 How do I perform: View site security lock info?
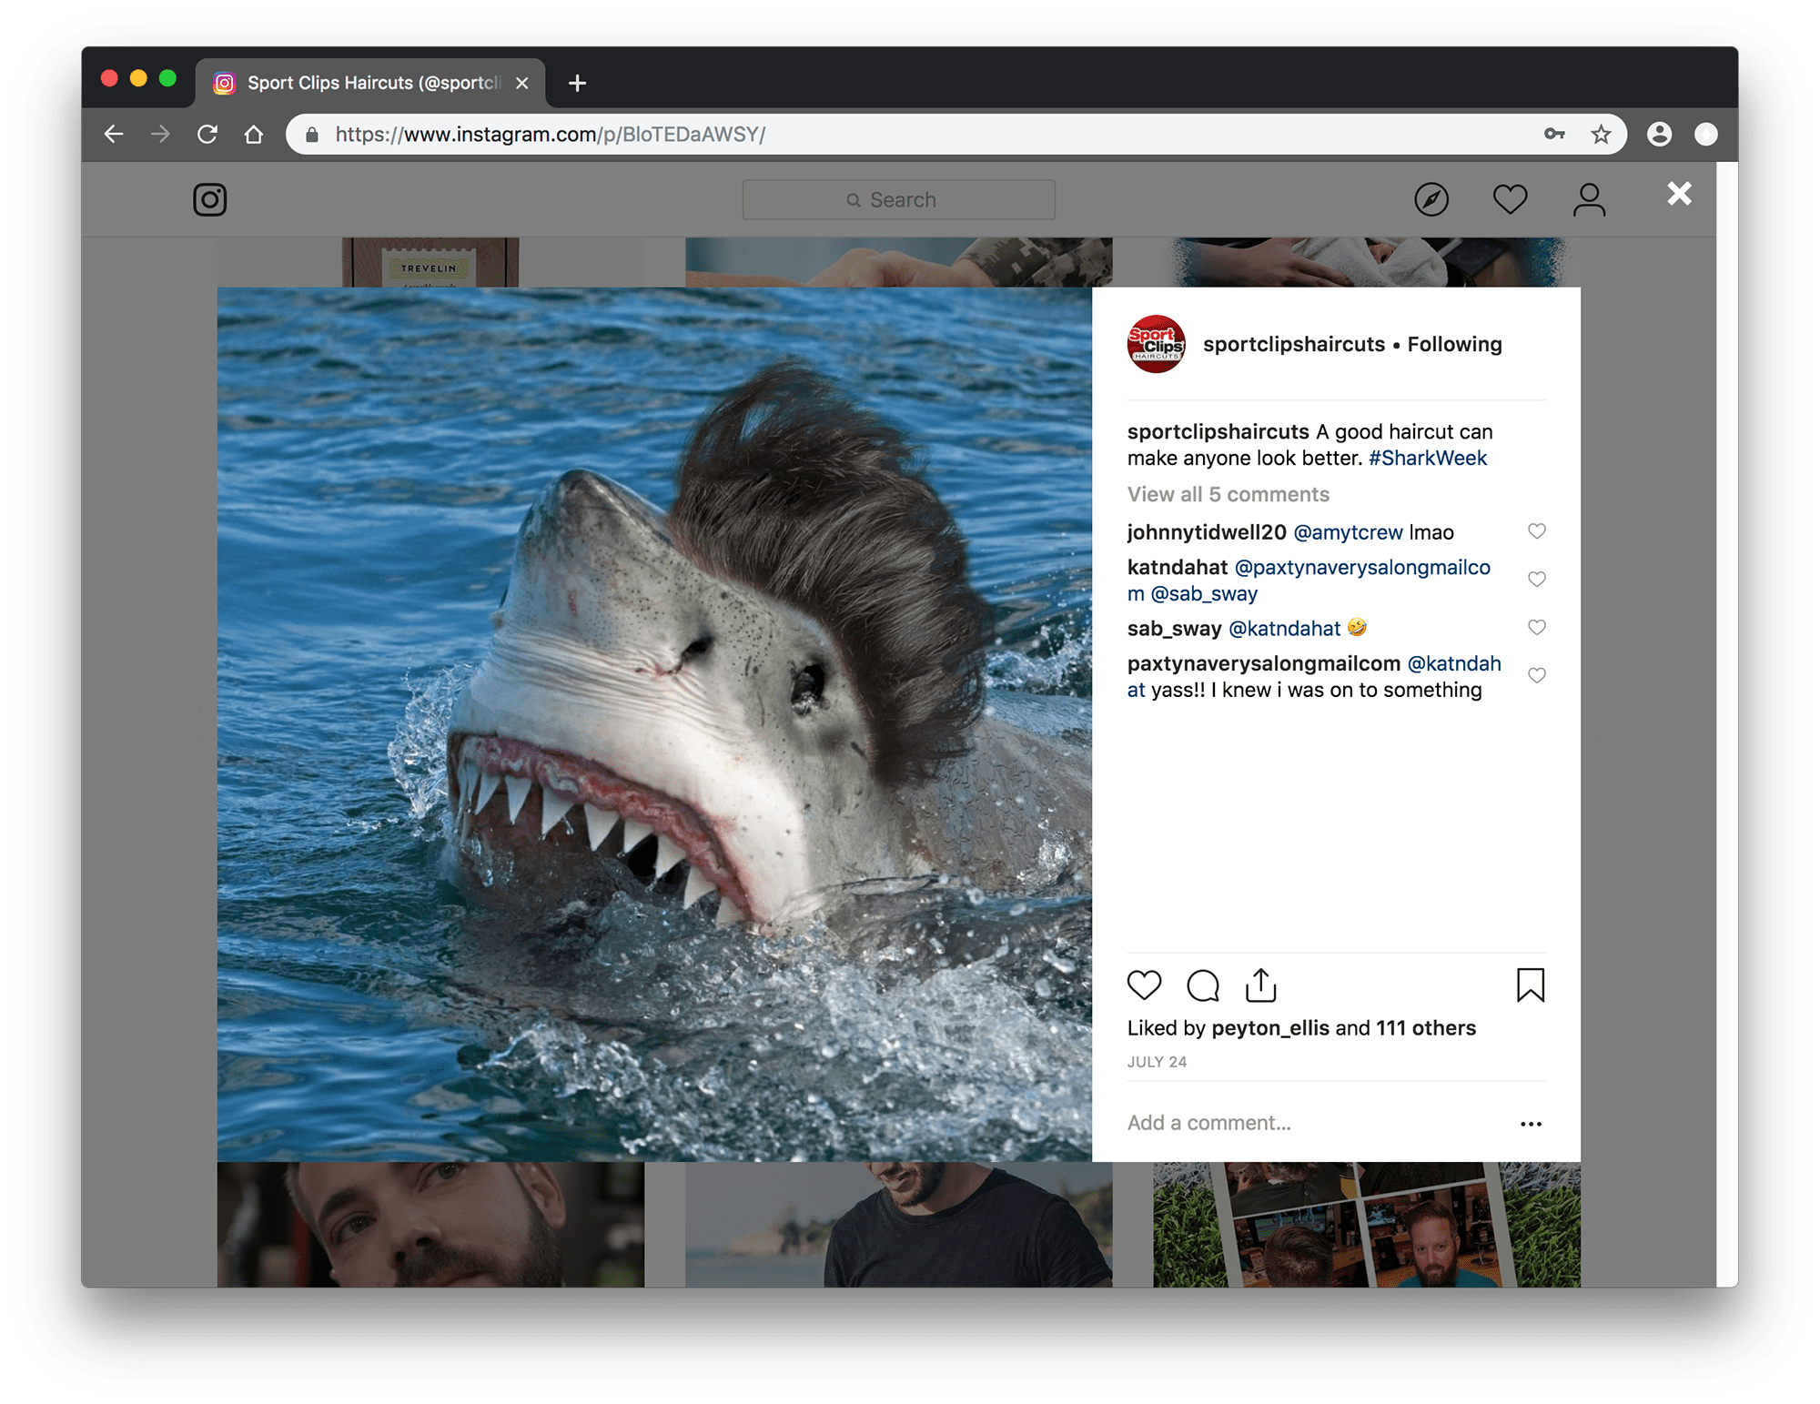pyautogui.click(x=312, y=135)
